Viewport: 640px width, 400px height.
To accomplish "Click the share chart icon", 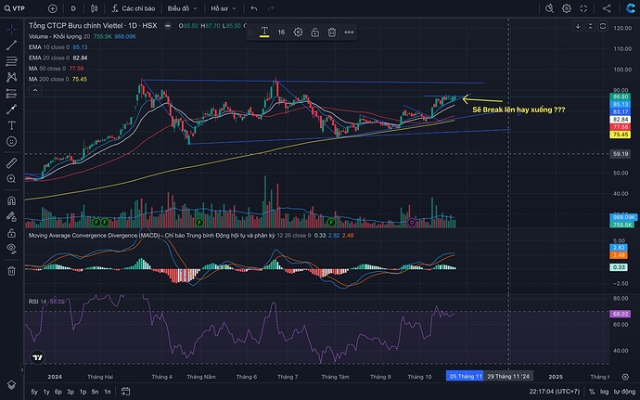I will 607,8.
